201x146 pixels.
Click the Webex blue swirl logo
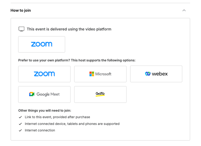tap(148, 74)
